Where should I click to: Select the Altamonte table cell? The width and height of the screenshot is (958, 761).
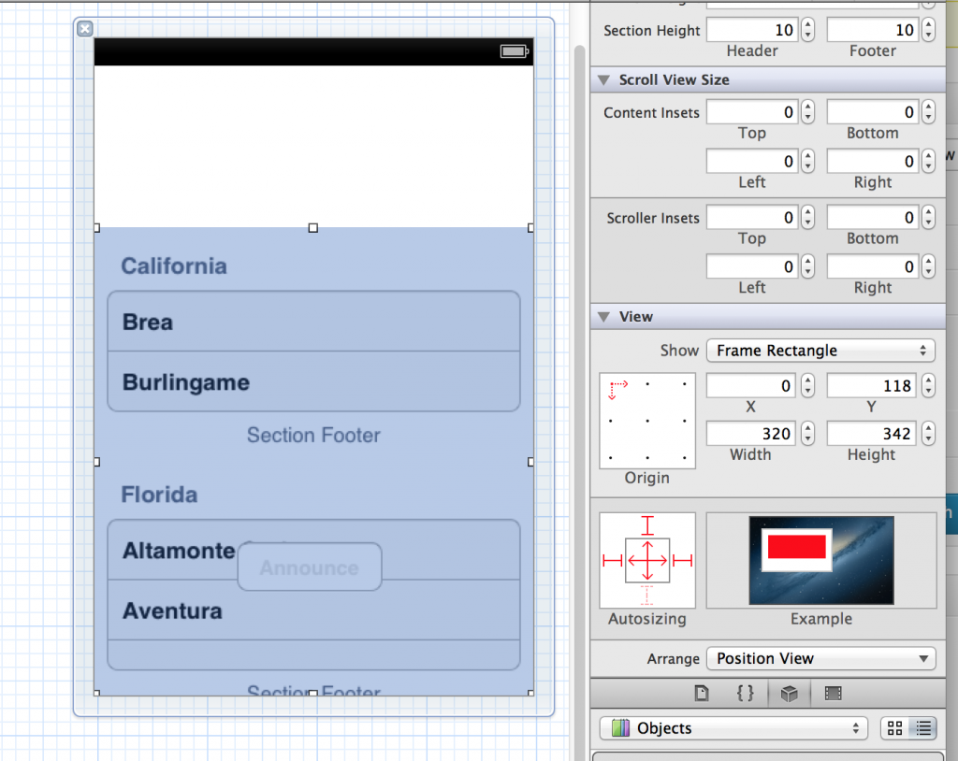[313, 550]
